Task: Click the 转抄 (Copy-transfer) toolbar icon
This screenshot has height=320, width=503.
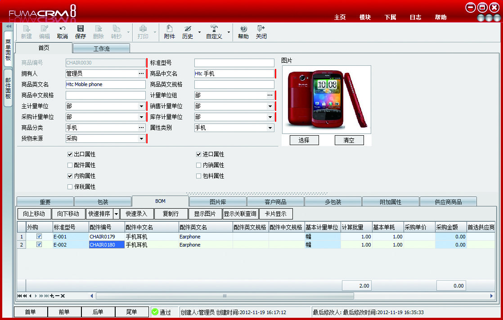Action: [117, 29]
